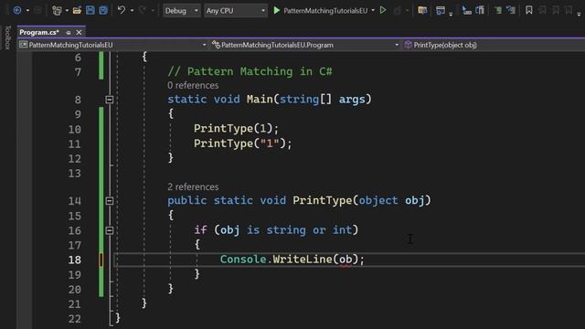This screenshot has height=329, width=585.
Task: Click the 'string' keyword in the if condition
Action: [286, 229]
